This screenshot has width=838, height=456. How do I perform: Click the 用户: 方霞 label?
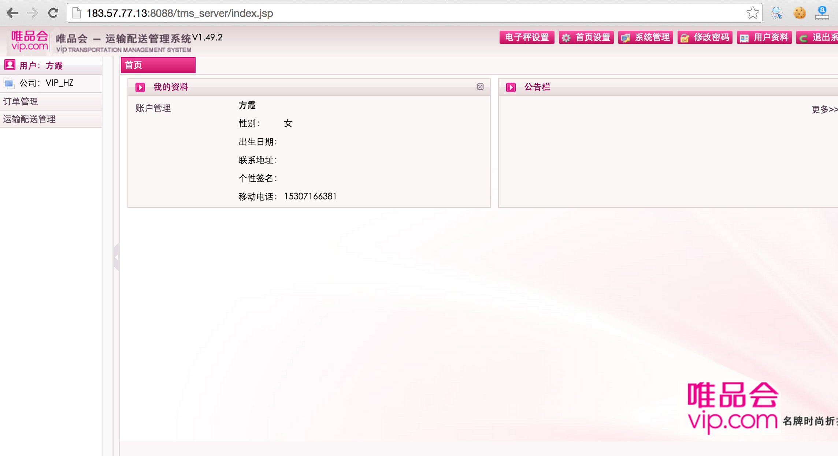pos(41,66)
